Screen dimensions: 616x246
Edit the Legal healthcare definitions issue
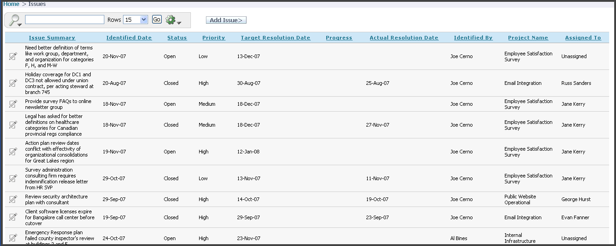(x=13, y=125)
